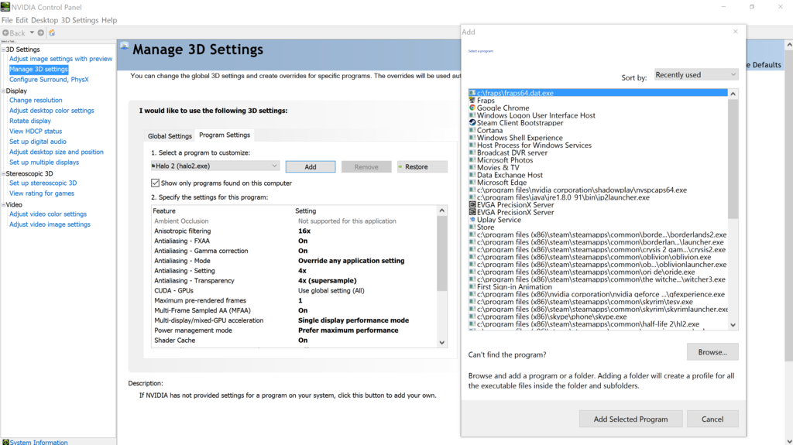Select Google Chrome icon in program list
Viewport: 793px width, 445px height.
click(472, 108)
